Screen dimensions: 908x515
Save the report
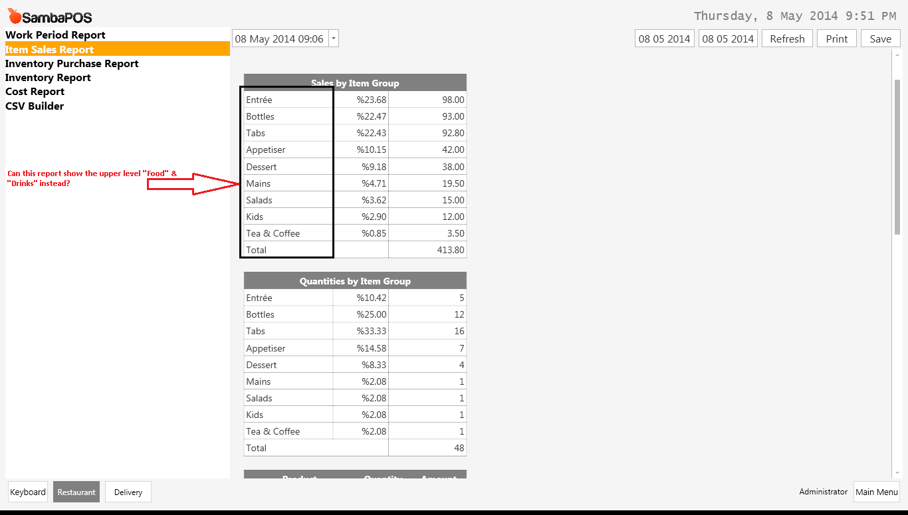pos(880,38)
